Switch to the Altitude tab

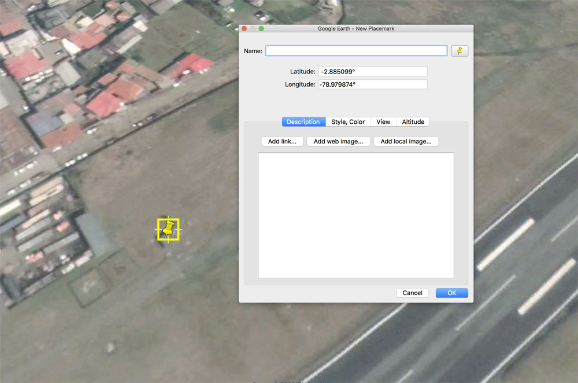click(413, 121)
